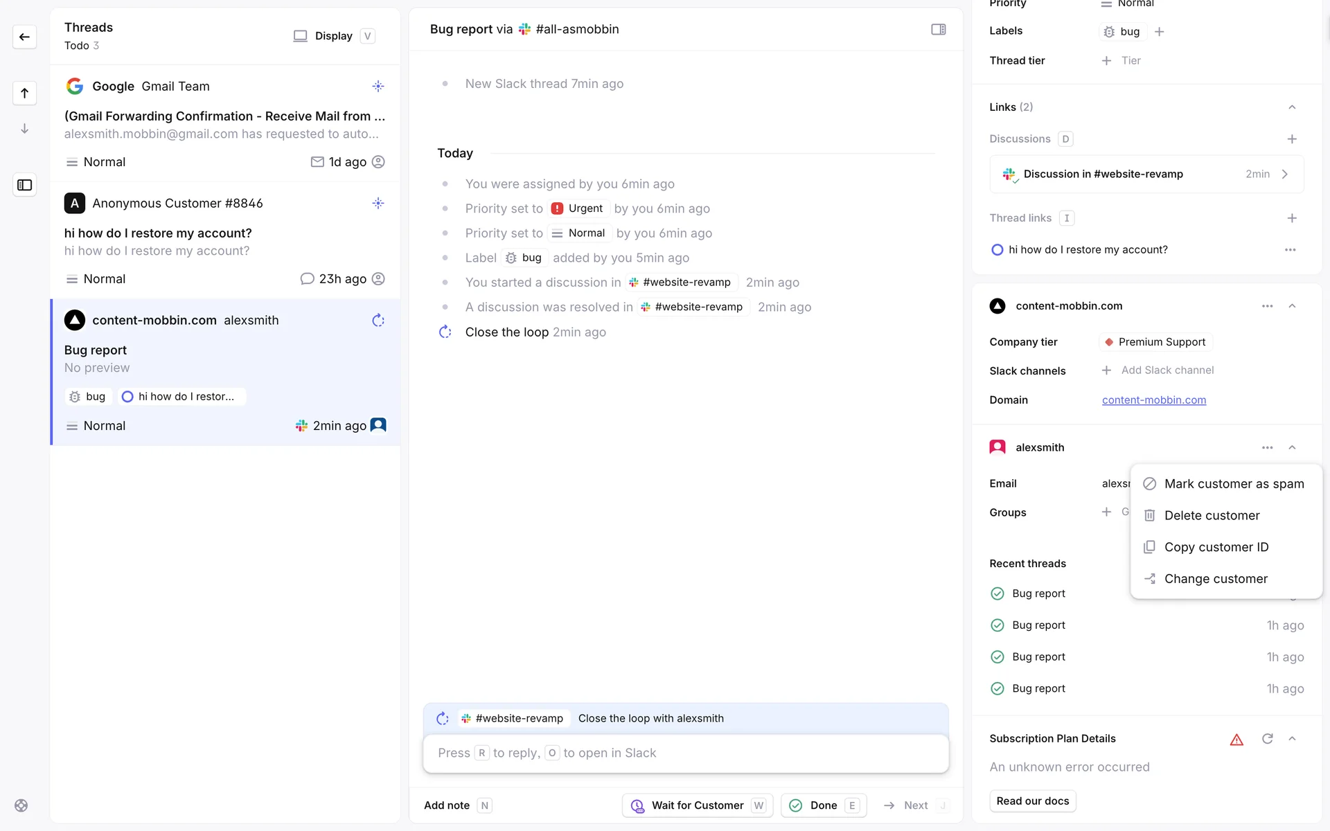This screenshot has width=1330, height=831.
Task: Go to previous thread up arrow
Action: click(x=24, y=93)
